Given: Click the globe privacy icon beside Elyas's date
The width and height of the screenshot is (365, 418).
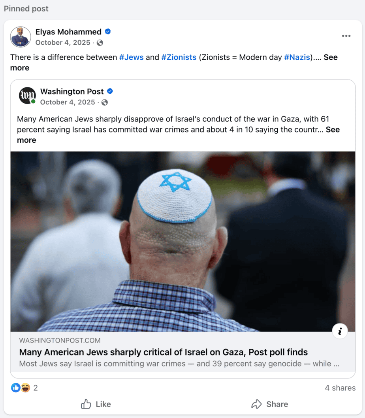Looking at the screenshot, I should (100, 43).
